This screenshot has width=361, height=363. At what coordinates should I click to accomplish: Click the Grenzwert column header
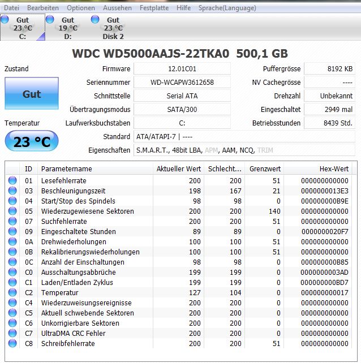tap(264, 168)
